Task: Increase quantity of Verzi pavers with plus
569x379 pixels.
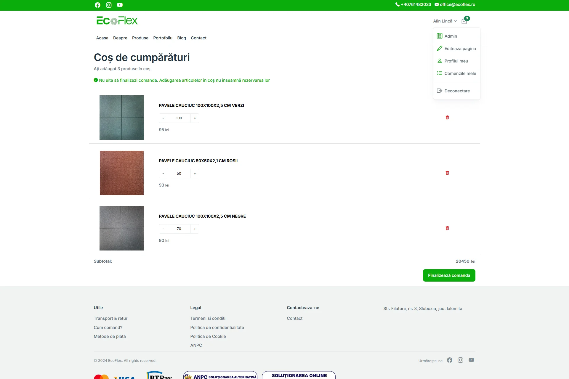Action: coord(195,118)
